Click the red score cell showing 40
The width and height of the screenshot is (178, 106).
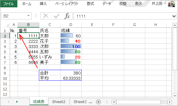[x=71, y=41]
